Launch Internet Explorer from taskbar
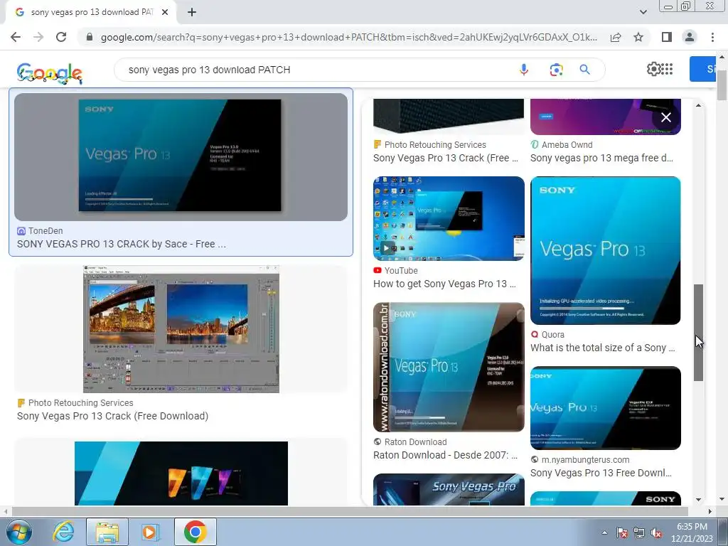 (x=63, y=532)
